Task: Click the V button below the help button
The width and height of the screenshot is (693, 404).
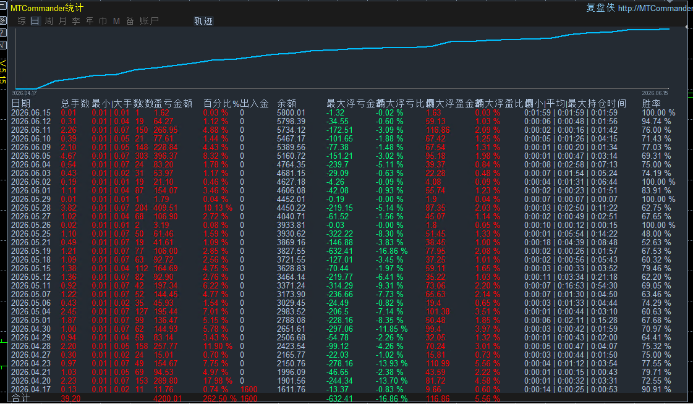Action: pyautogui.click(x=2, y=45)
